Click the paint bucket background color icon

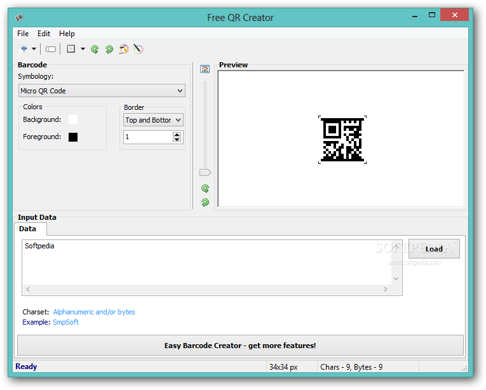[x=124, y=49]
